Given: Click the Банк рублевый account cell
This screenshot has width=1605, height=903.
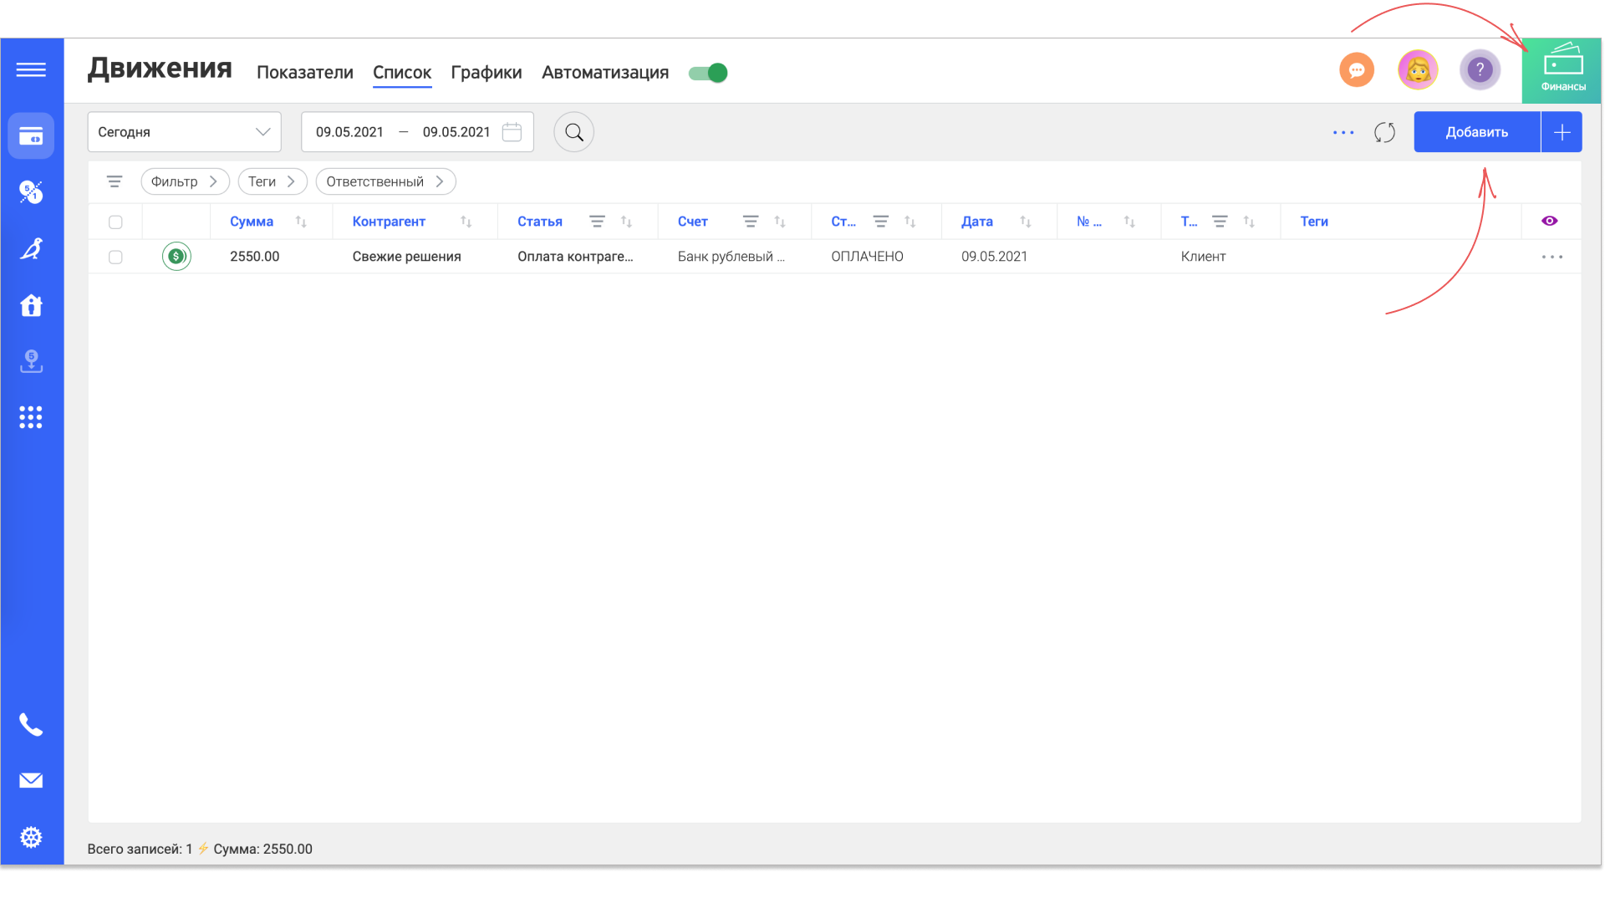Looking at the screenshot, I should [x=731, y=257].
